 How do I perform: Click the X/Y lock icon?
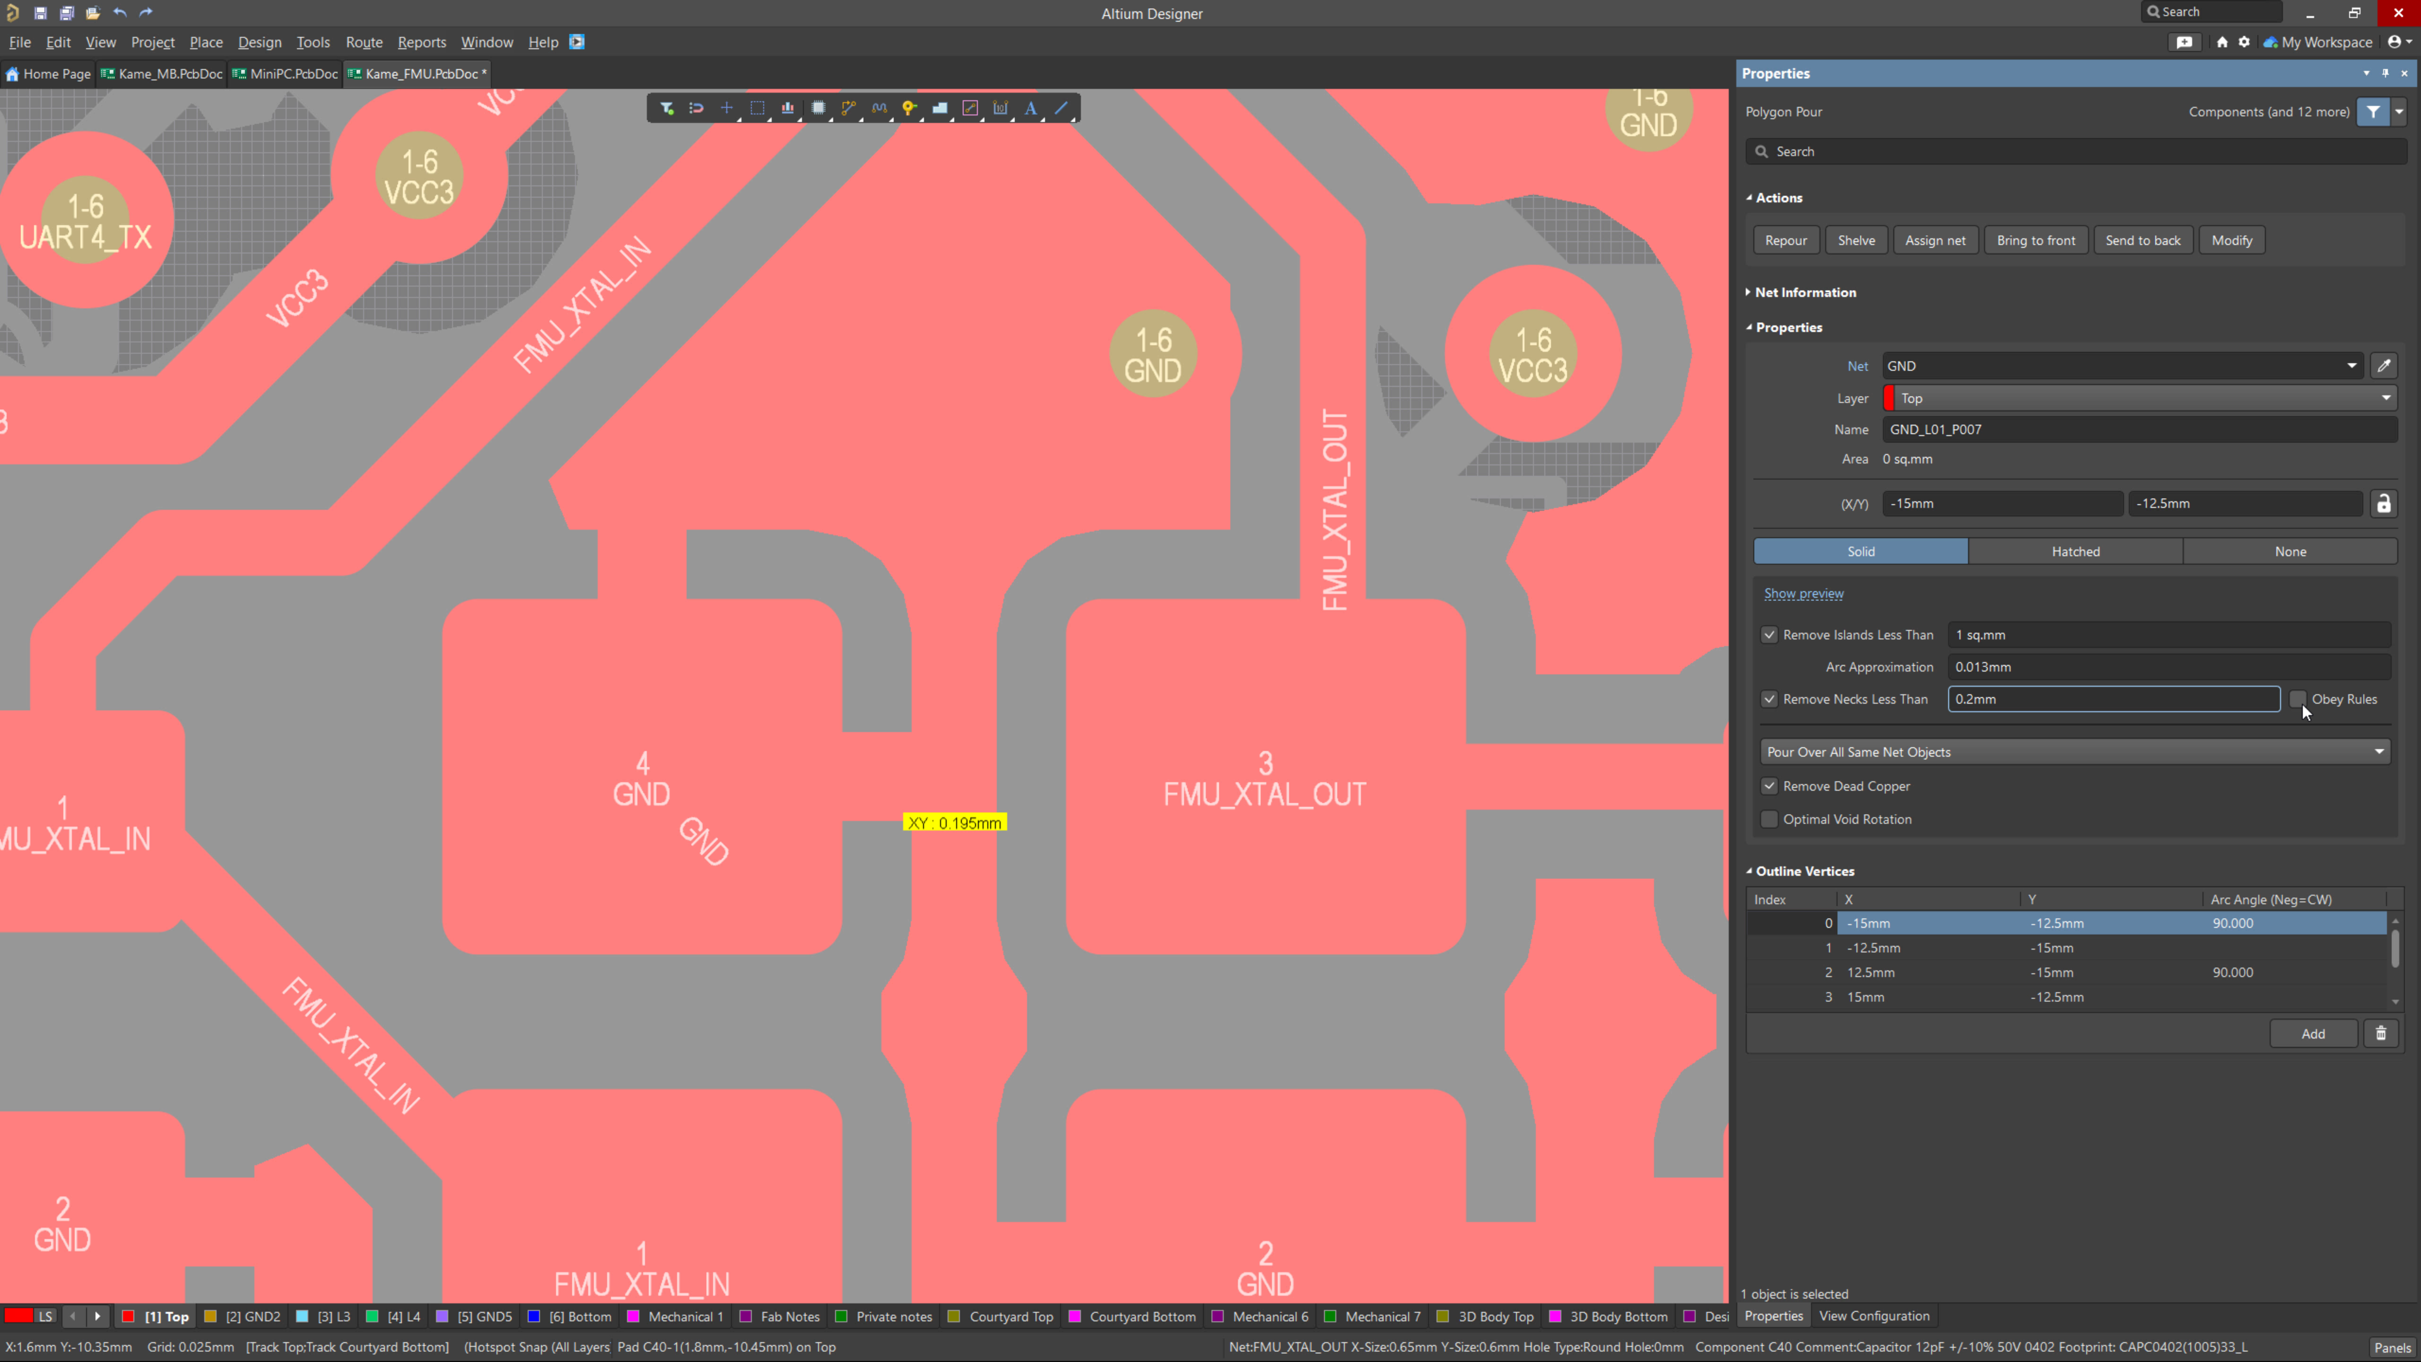(2383, 504)
